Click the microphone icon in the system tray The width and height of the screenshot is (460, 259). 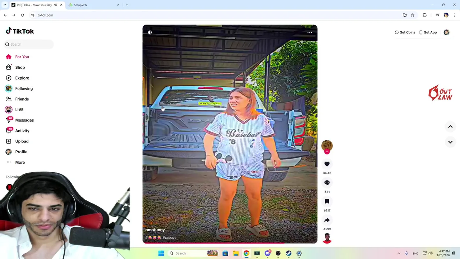point(406,253)
